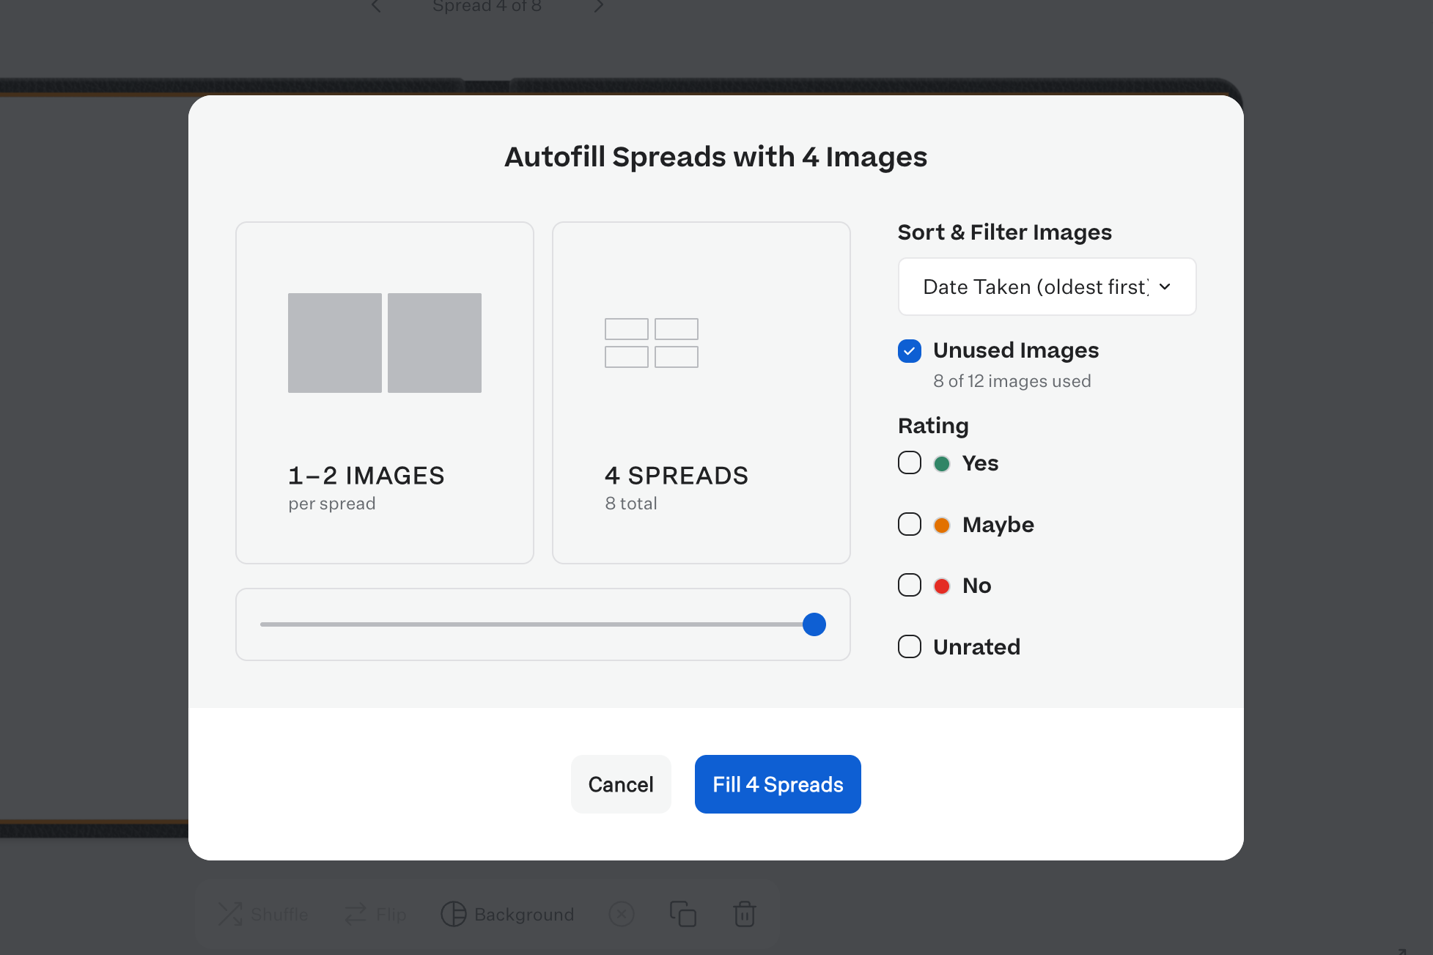Check the Yes rating filter

[910, 463]
